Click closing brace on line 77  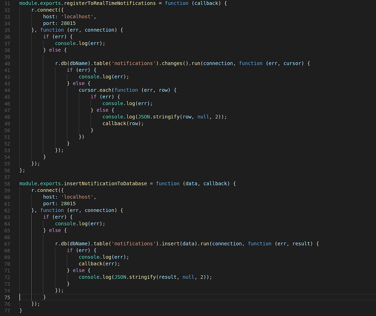pyautogui.click(x=21, y=311)
